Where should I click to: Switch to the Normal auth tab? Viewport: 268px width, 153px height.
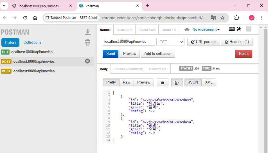(x=105, y=30)
